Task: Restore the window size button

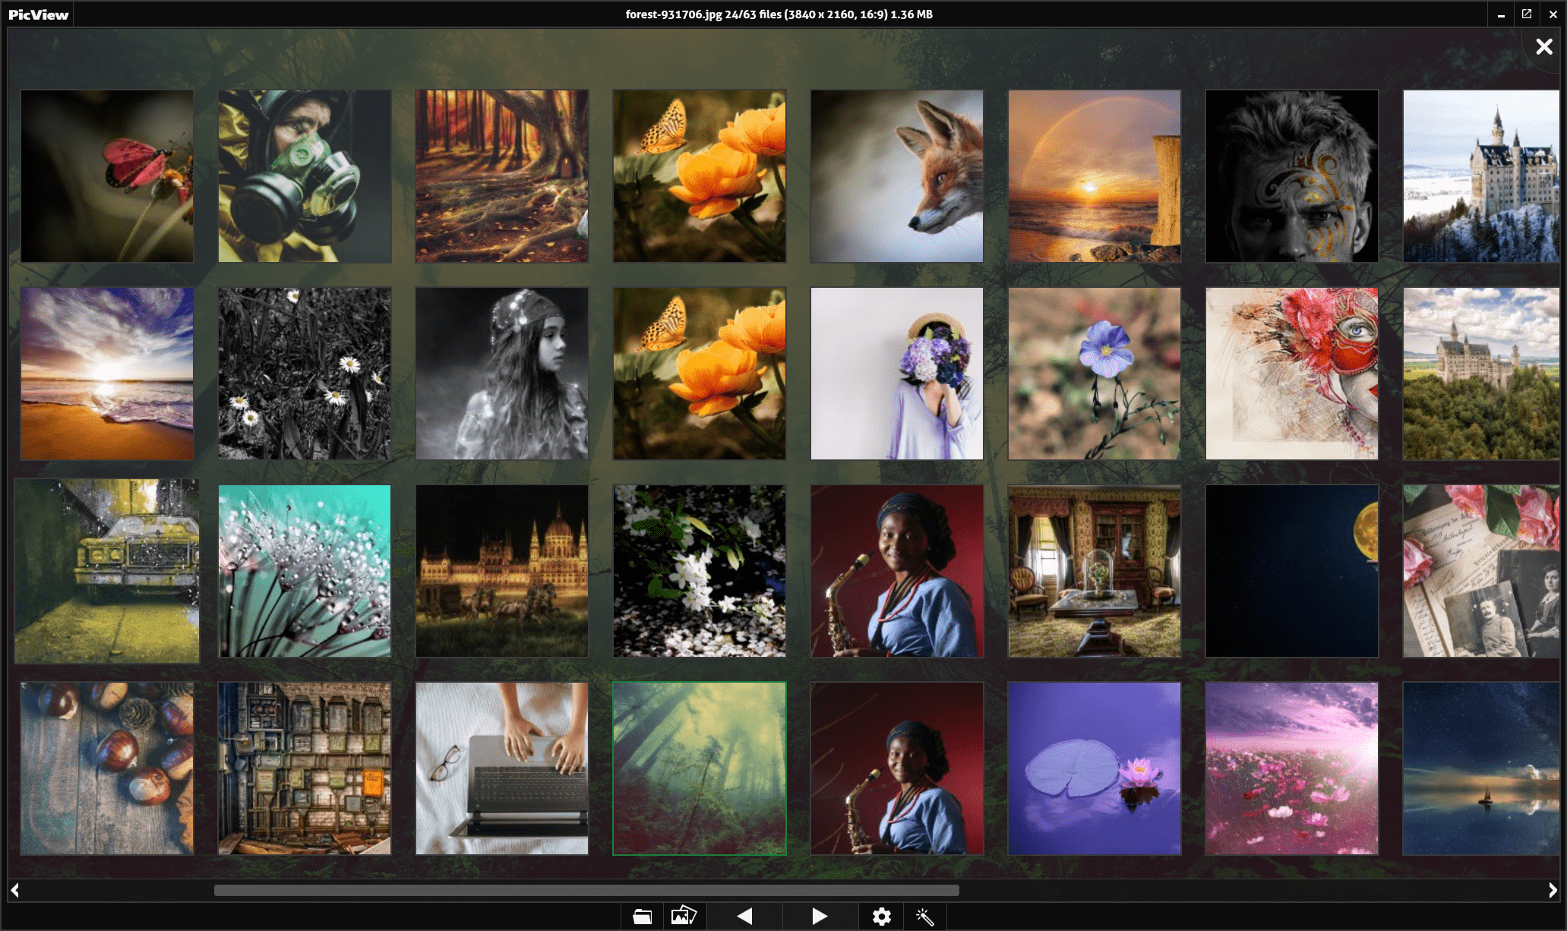Action: click(x=1526, y=14)
